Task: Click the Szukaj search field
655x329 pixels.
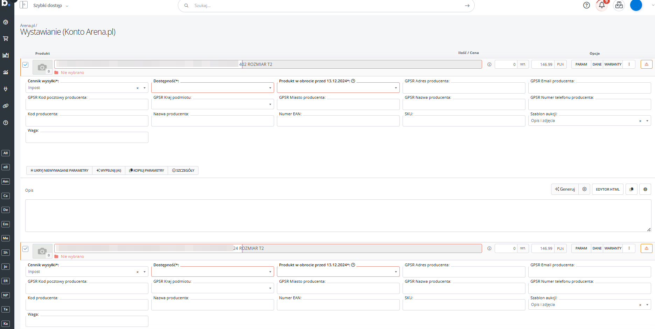Action: tap(326, 6)
